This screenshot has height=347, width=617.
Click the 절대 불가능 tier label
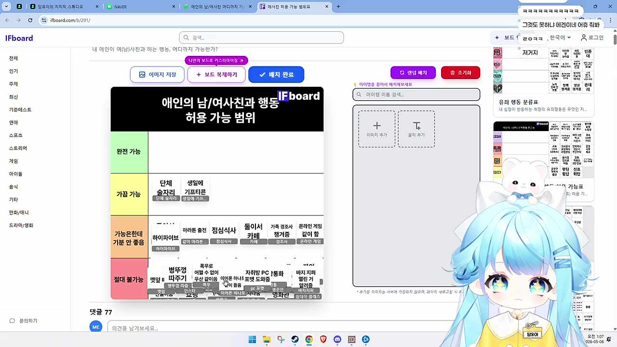point(129,279)
